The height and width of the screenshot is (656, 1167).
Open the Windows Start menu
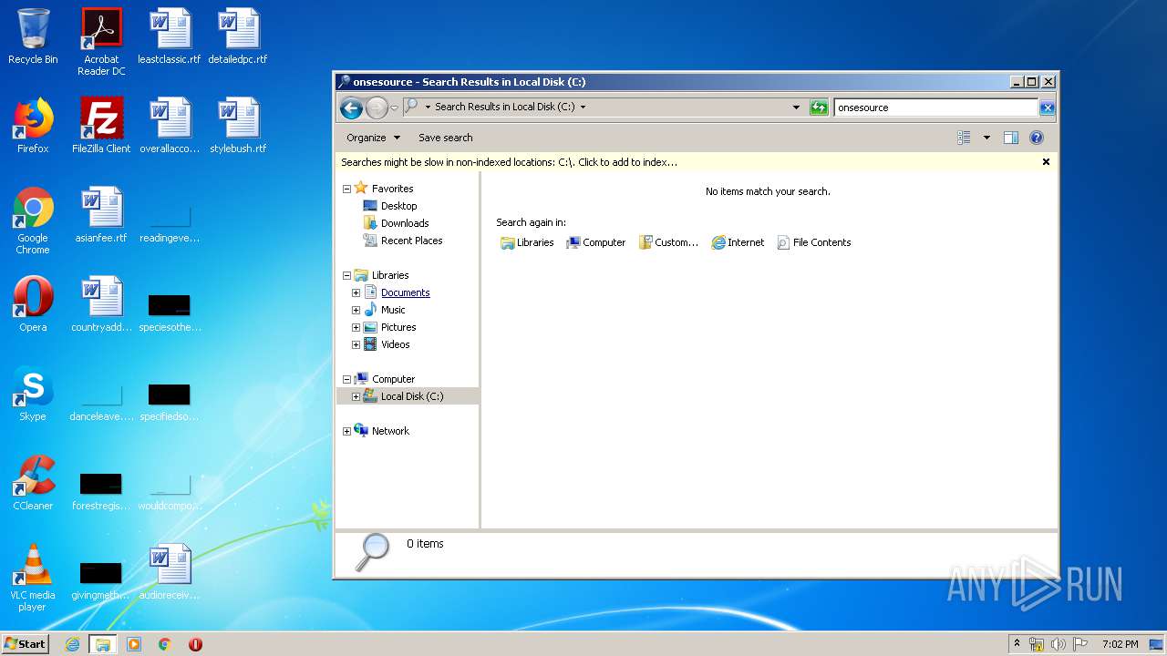(x=26, y=644)
